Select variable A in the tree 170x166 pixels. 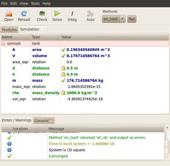point(14,50)
